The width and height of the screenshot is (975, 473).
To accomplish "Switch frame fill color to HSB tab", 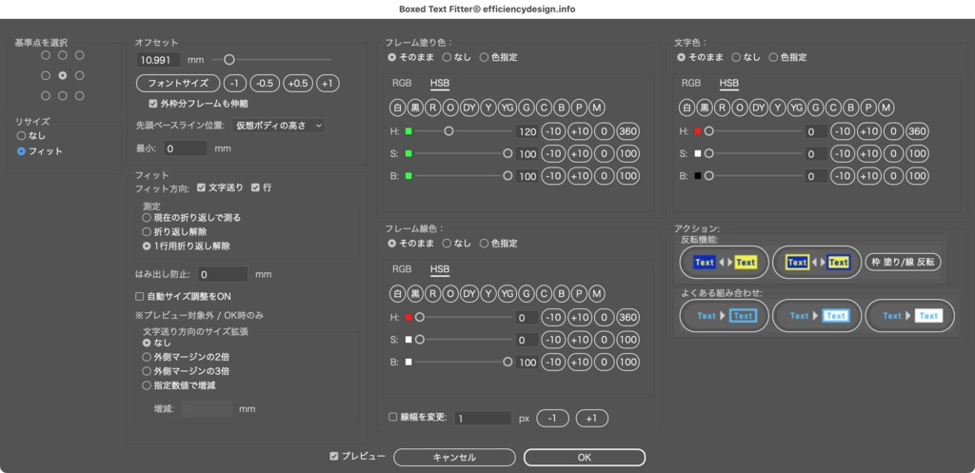I will click(x=440, y=84).
